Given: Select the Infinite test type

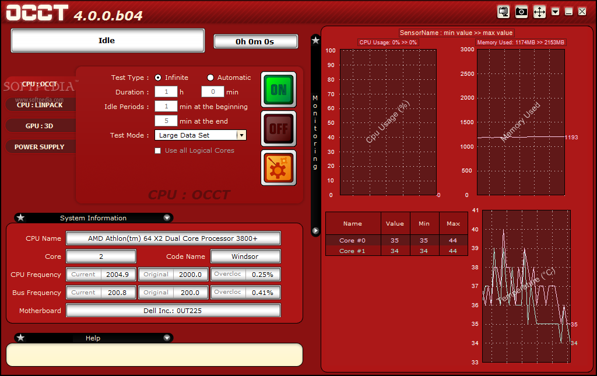Looking at the screenshot, I should tap(158, 78).
